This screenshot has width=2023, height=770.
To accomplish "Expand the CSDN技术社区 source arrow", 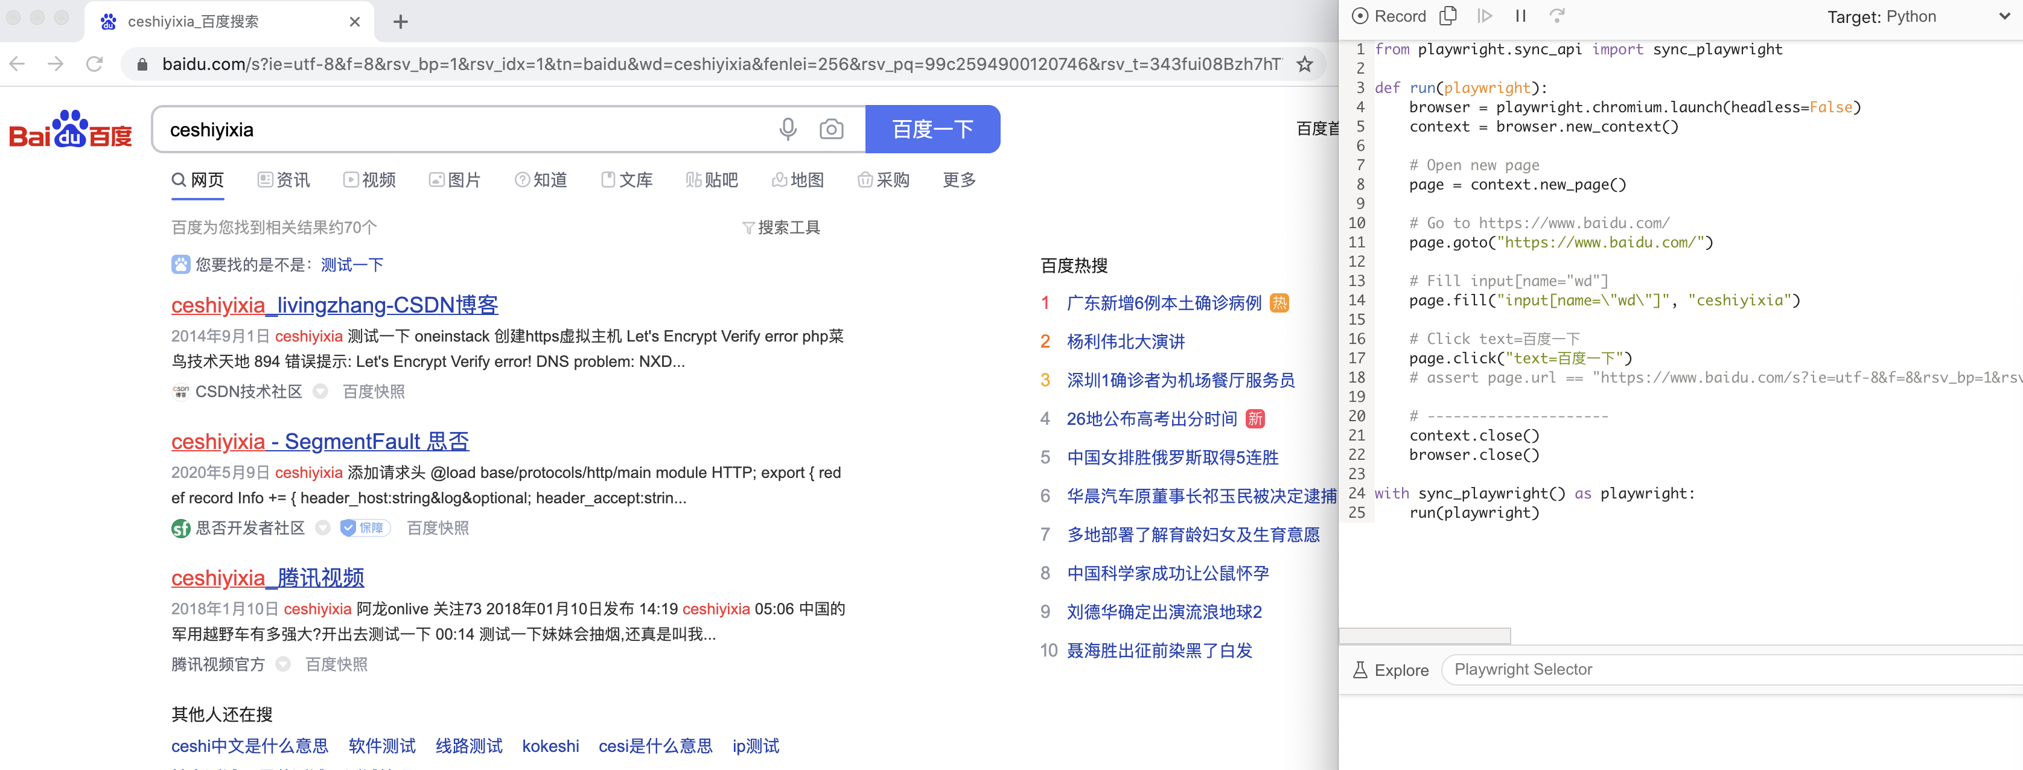I will tap(320, 392).
